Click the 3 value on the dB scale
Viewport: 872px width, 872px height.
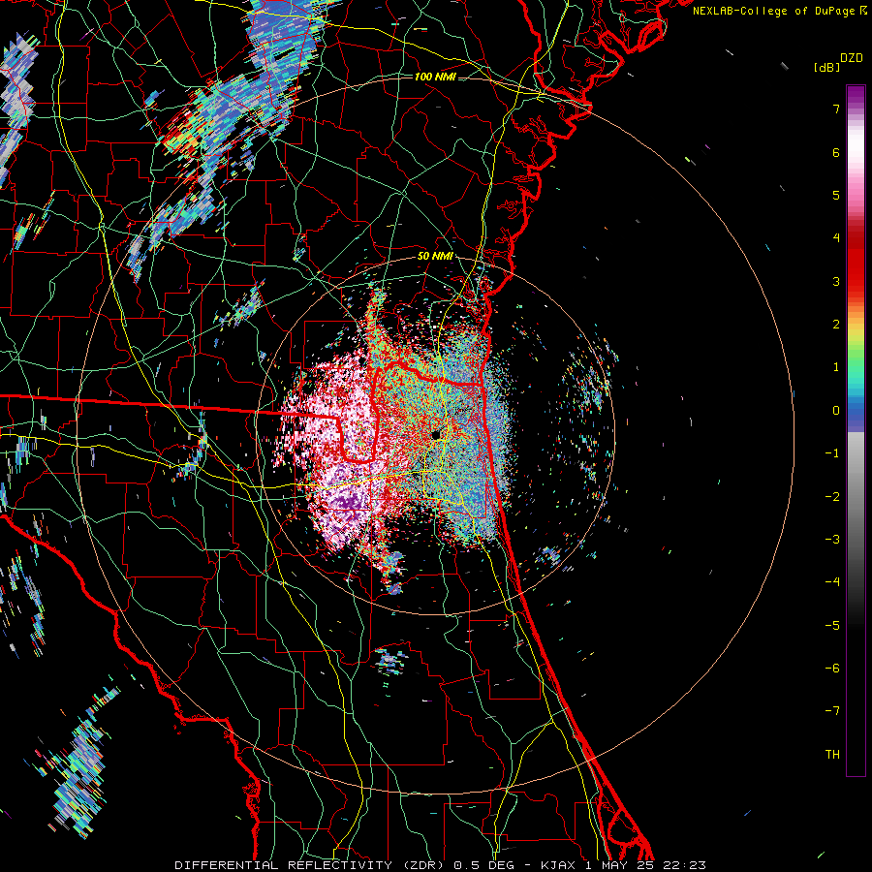coord(836,281)
